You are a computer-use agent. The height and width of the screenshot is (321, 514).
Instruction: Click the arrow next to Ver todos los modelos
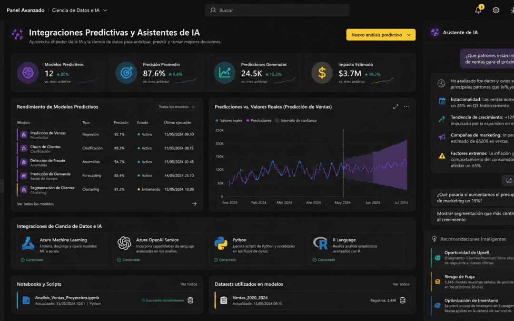pos(194,204)
